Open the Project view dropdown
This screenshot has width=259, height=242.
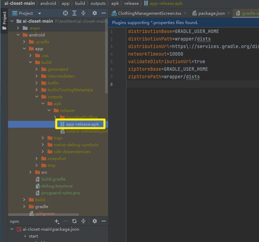tap(39, 13)
